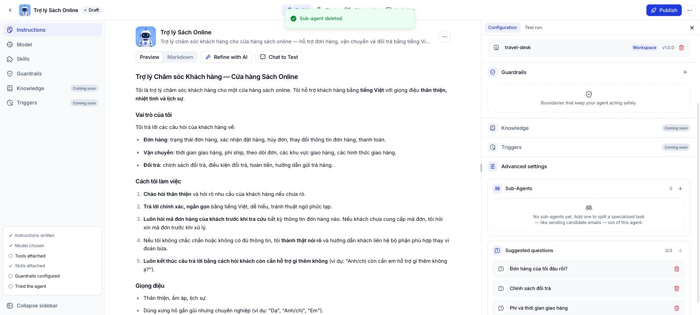This screenshot has width=700, height=315.
Task: Delete question 'Đơn hàng của tôi đâu rồi?'
Action: point(676,269)
